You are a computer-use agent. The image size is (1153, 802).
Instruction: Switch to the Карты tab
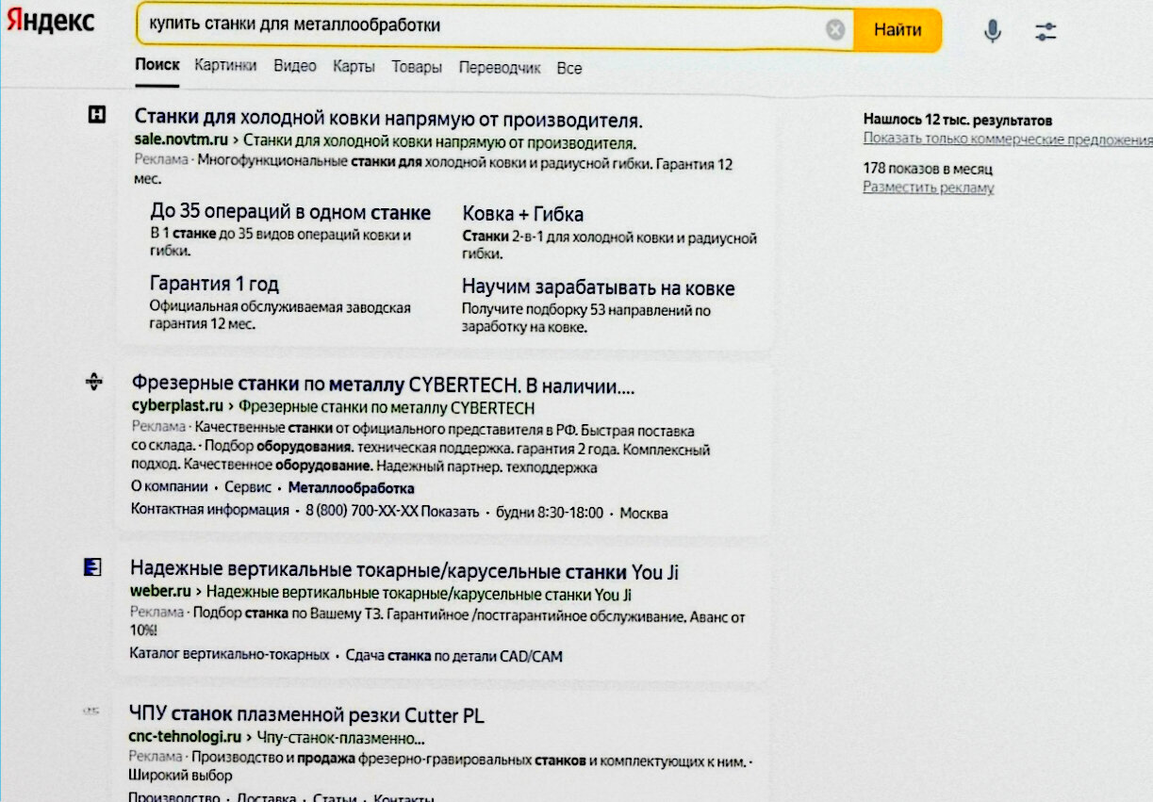pos(354,65)
